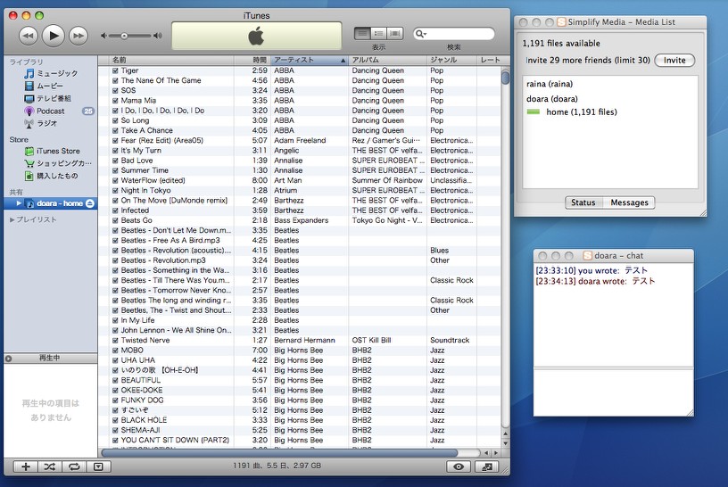Click Invite button in Simplify Media
This screenshot has width=728, height=487.
point(674,61)
